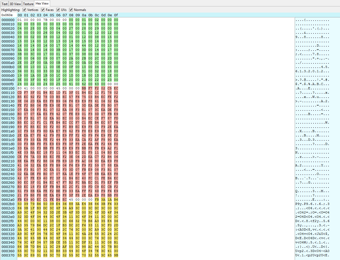This screenshot has height=260, width=340.
Task: Click the ASCII preview column header area
Action: point(316,15)
